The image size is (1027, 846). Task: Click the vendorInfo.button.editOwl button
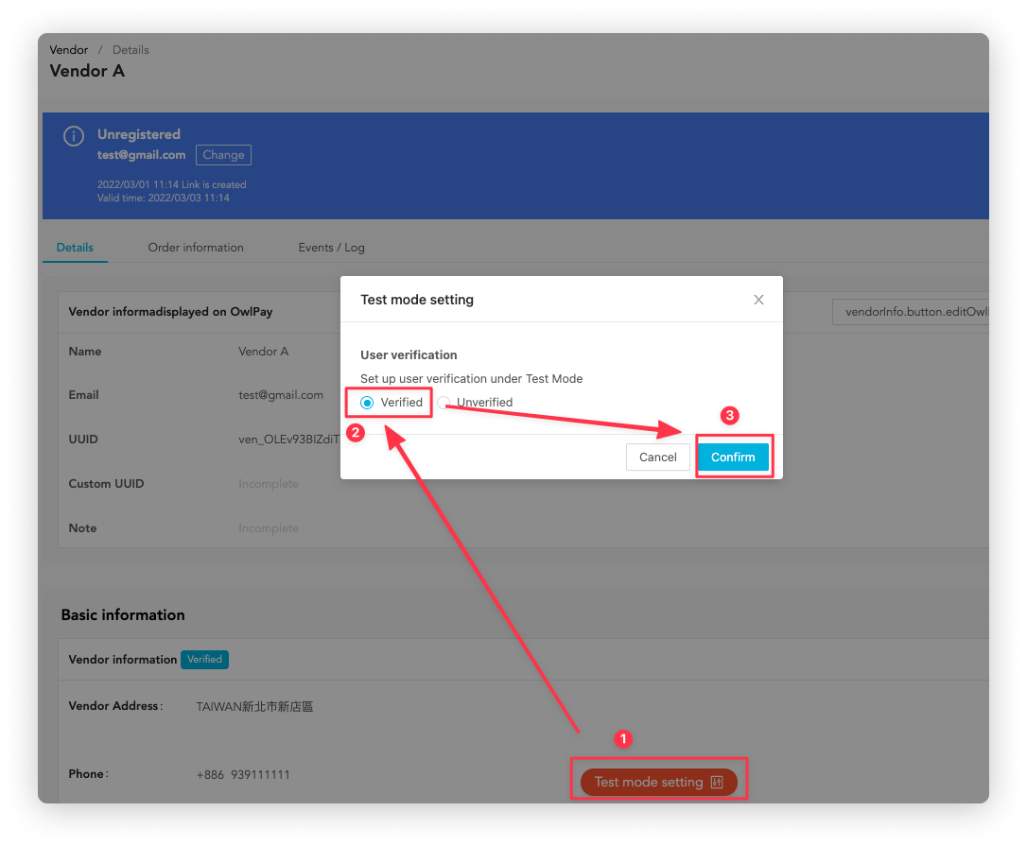tap(911, 312)
